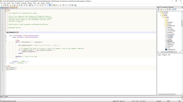Open the Plugins menu
Screen dimensions: 183x102
click(x=43, y=3)
